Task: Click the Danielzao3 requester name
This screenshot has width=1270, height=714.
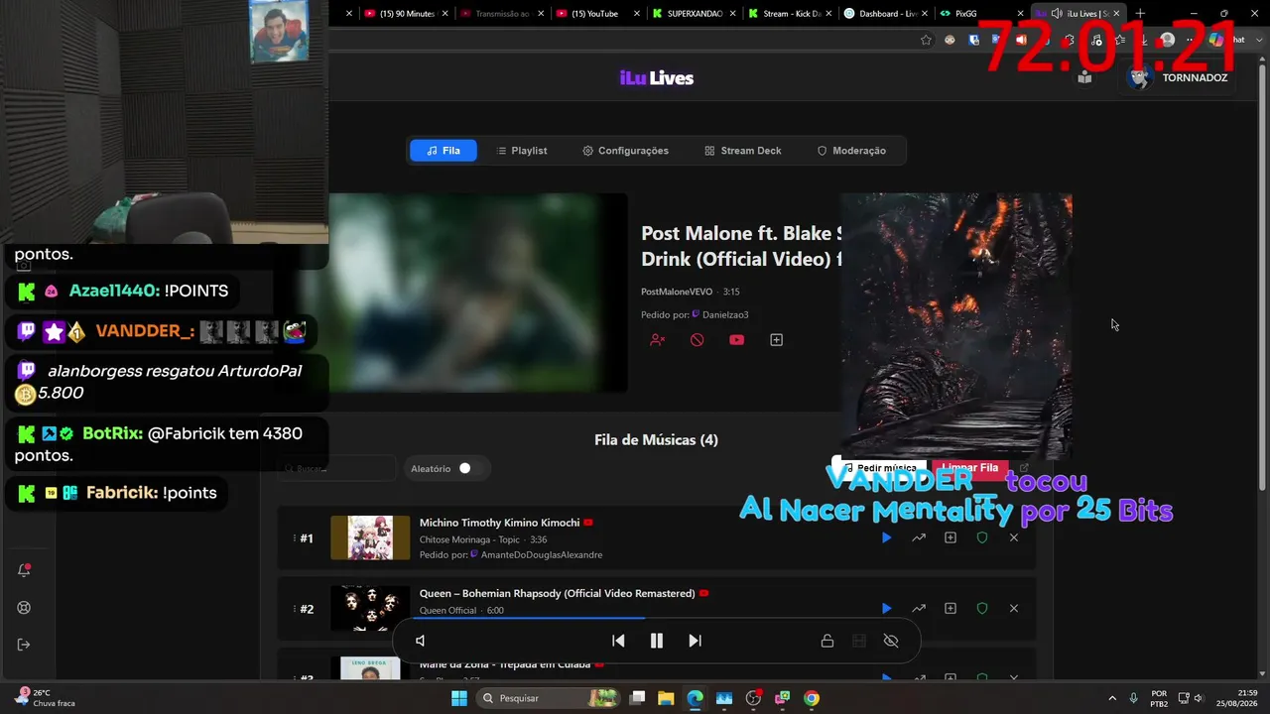Action: [x=725, y=314]
